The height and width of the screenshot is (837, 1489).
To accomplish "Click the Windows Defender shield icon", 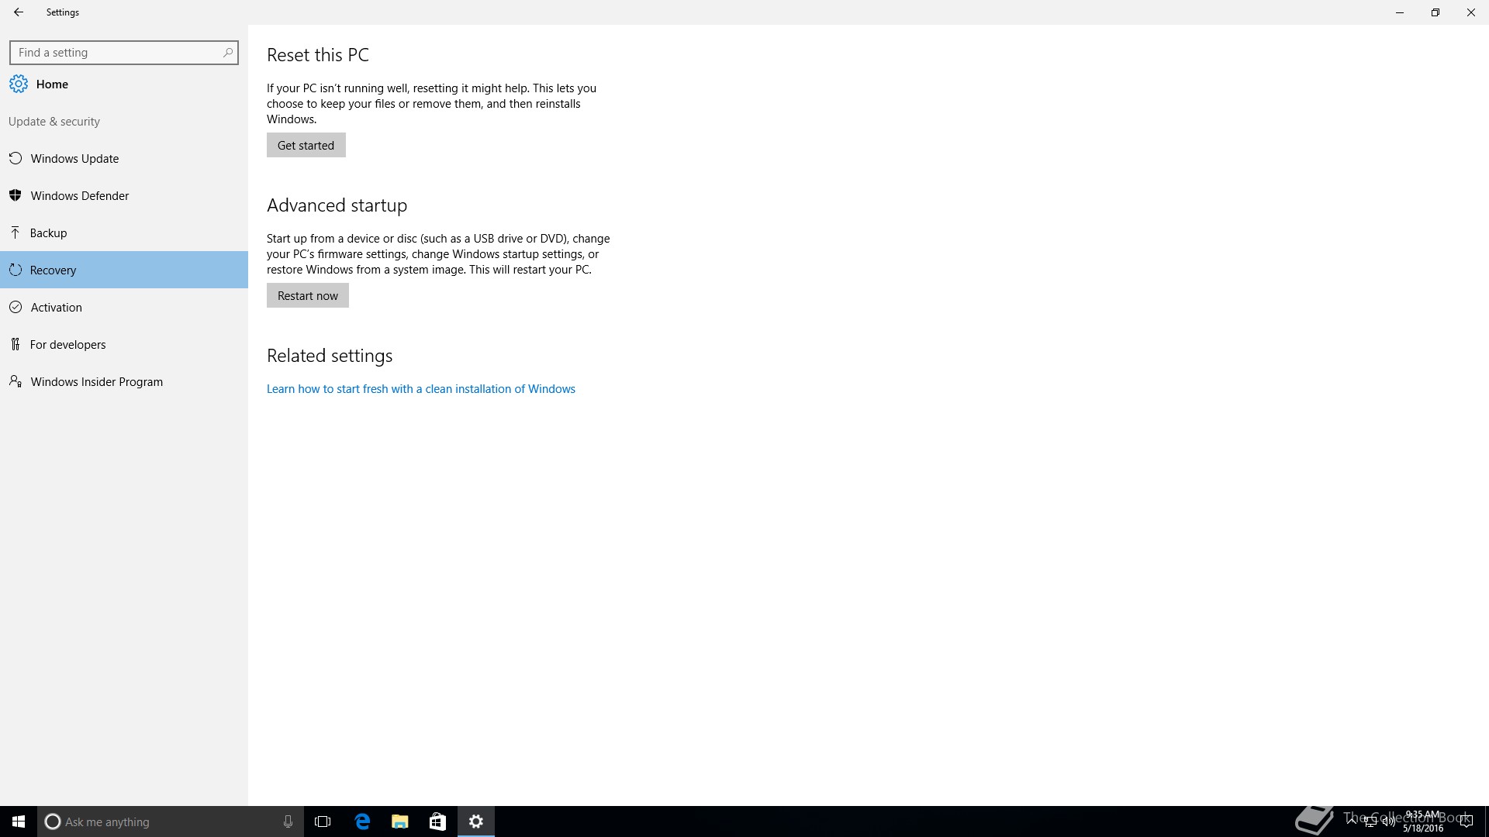I will coord(15,195).
